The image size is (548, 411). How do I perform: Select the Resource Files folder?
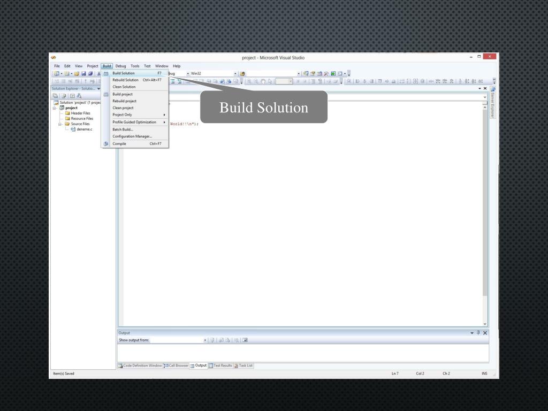point(79,118)
